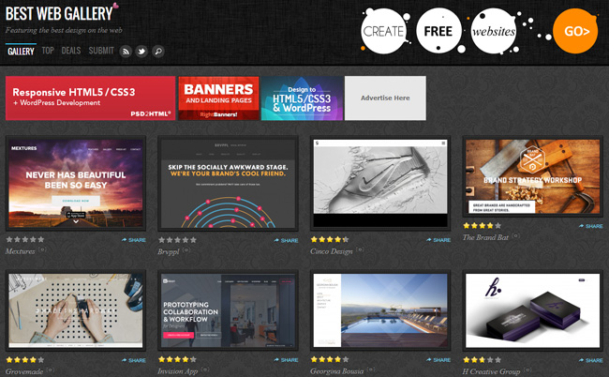Rate Grovemade using its stars
609x377 pixels.
click(x=25, y=360)
